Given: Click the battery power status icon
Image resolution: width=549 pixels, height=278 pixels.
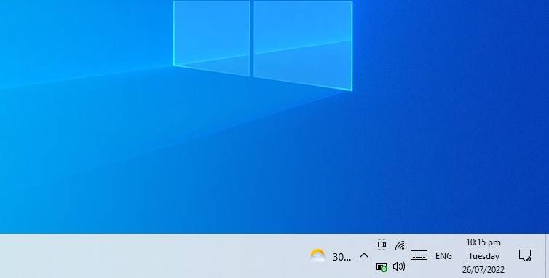Looking at the screenshot, I should coord(382,267).
